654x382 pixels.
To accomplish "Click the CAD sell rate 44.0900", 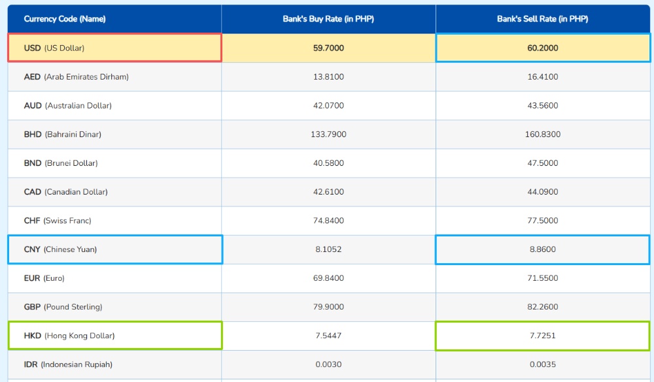I will [542, 192].
